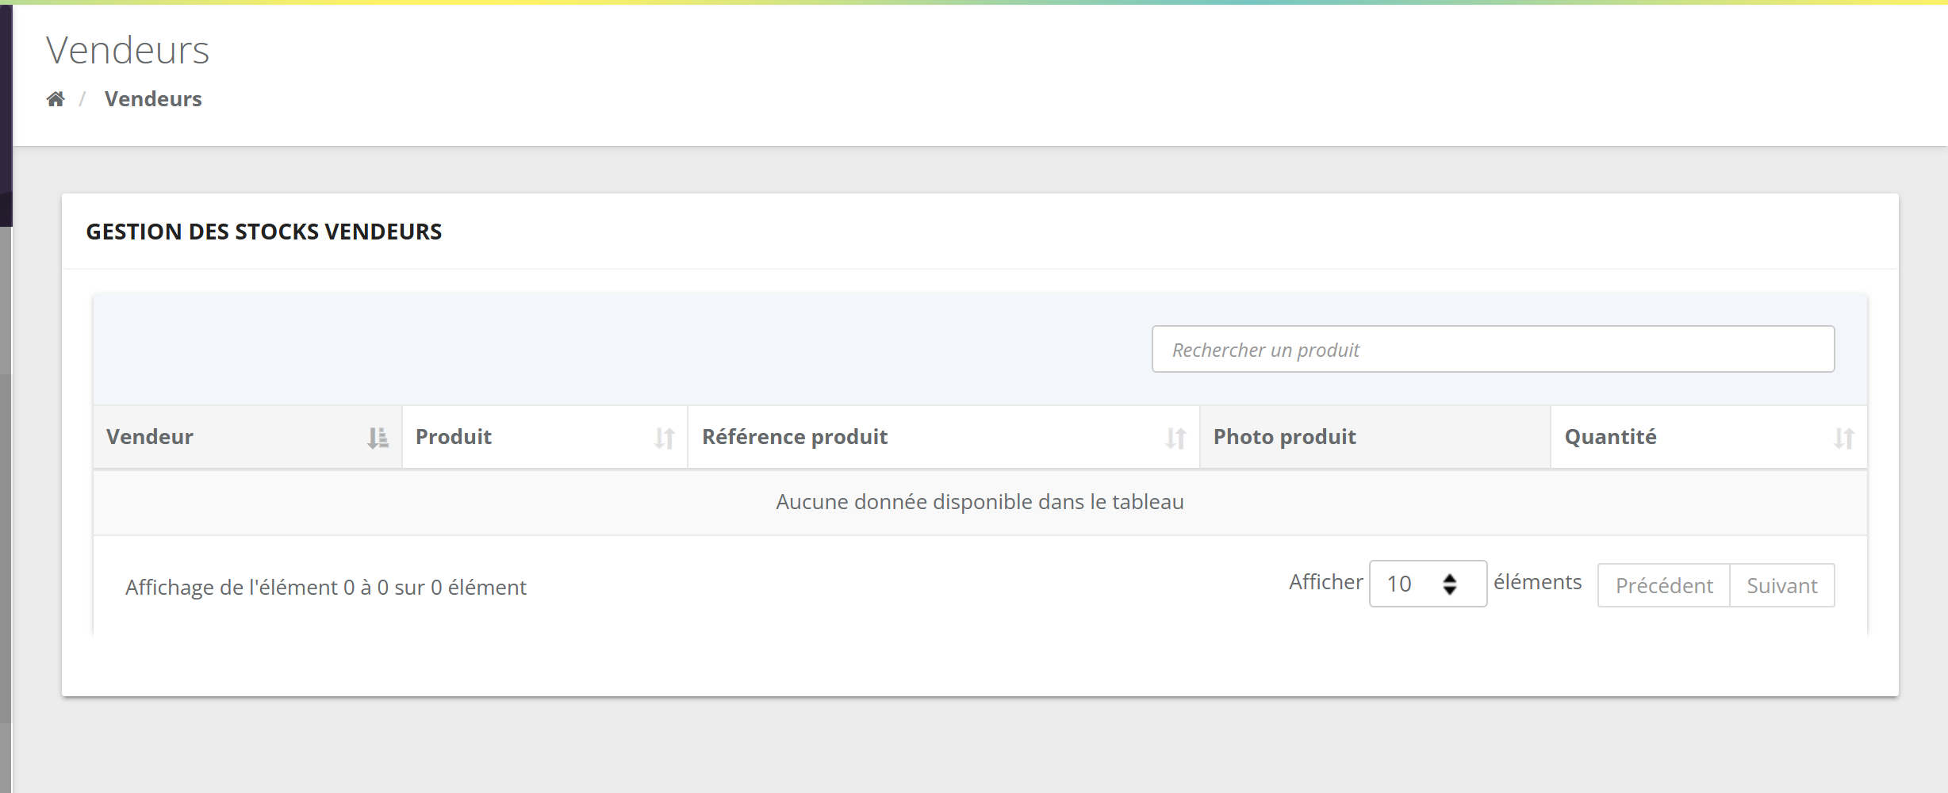Click the Référence produit header label
The width and height of the screenshot is (1948, 793).
click(795, 437)
